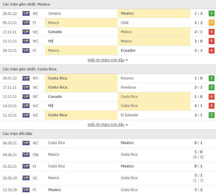Click the red B badge for Canada vs Mexico
The height and width of the screenshot is (194, 216).
coord(211,32)
